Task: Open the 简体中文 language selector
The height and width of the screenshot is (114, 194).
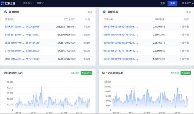Action: 187,3
